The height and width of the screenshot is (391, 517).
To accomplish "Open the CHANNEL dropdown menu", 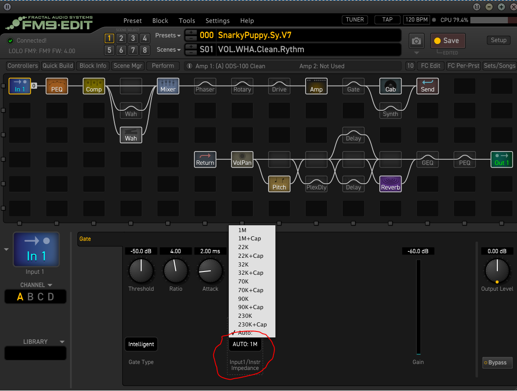I will tap(36, 285).
